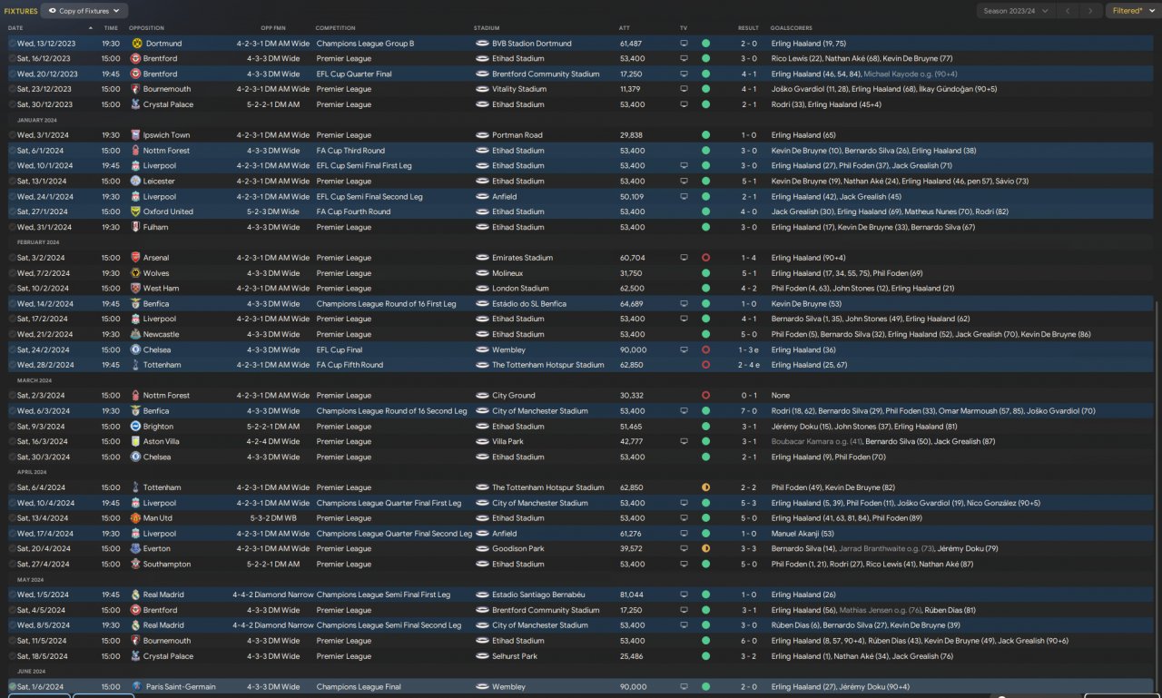The width and height of the screenshot is (1162, 698).
Task: Click the stadium icon beside Portman Road
Action: coord(482,135)
